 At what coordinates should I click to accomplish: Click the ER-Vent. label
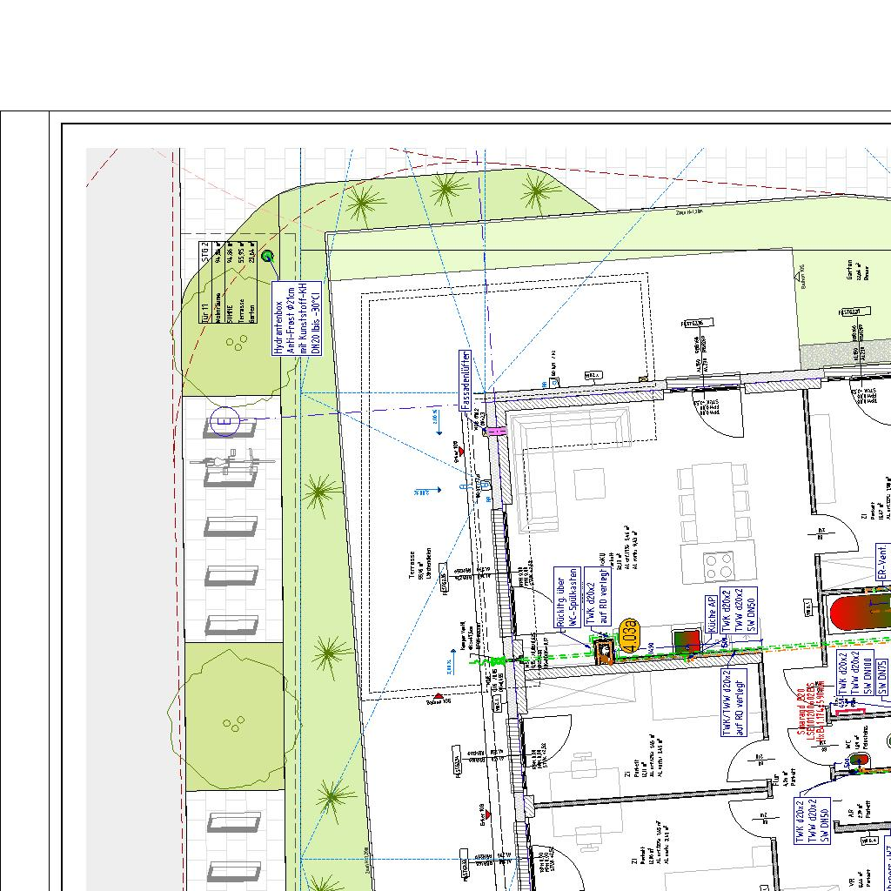click(881, 565)
